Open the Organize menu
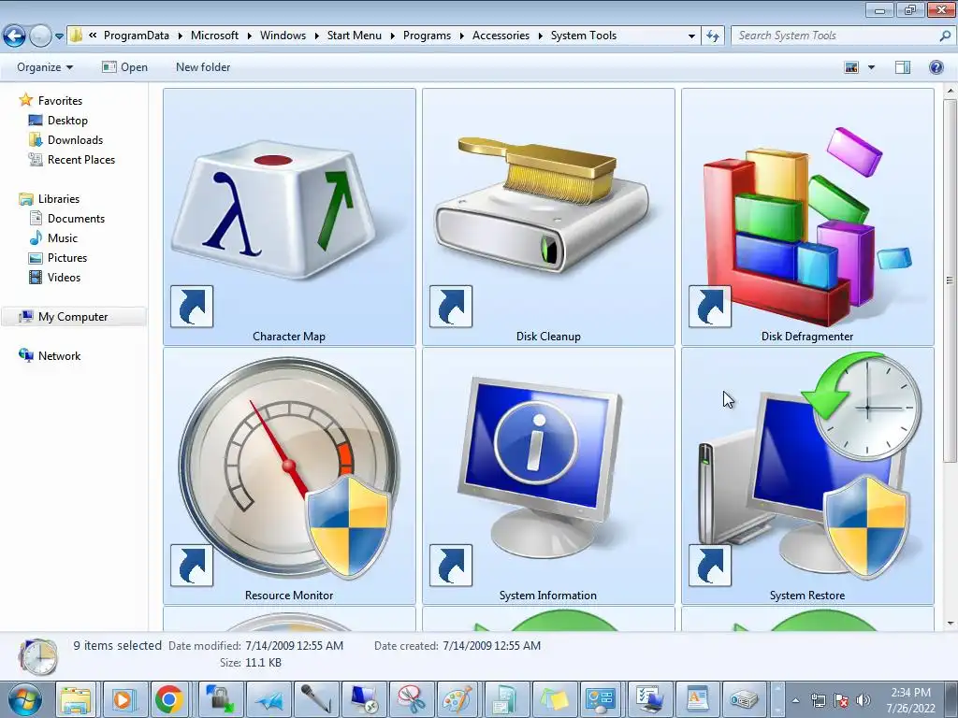The image size is (958, 718). (x=45, y=67)
